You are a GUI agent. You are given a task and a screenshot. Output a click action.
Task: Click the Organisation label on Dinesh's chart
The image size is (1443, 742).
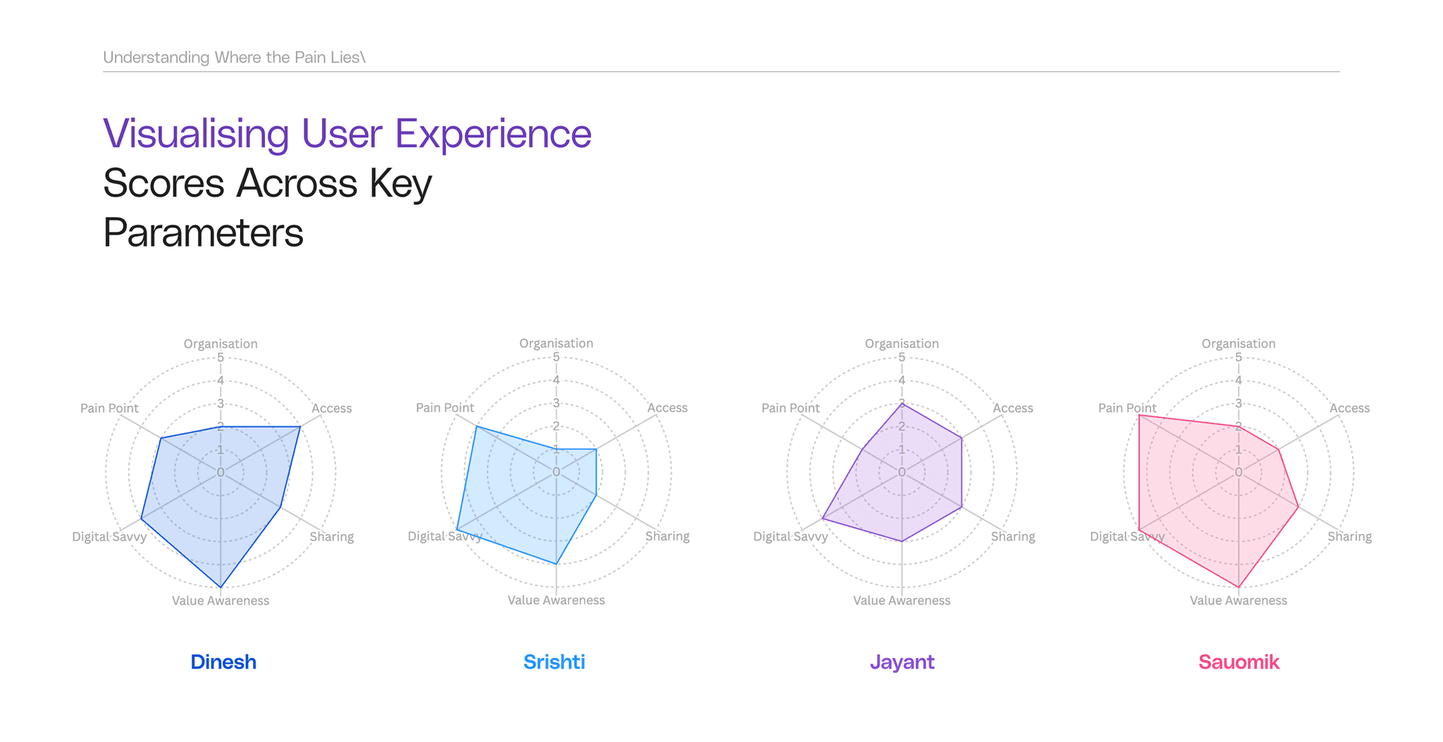point(221,344)
